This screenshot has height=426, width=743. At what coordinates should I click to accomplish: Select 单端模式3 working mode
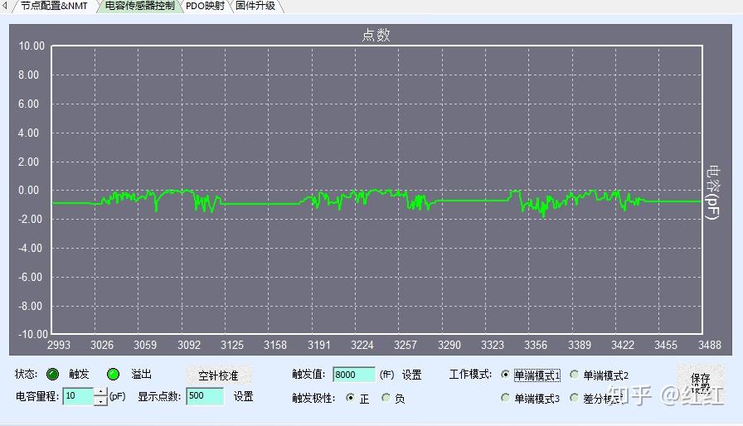click(505, 398)
